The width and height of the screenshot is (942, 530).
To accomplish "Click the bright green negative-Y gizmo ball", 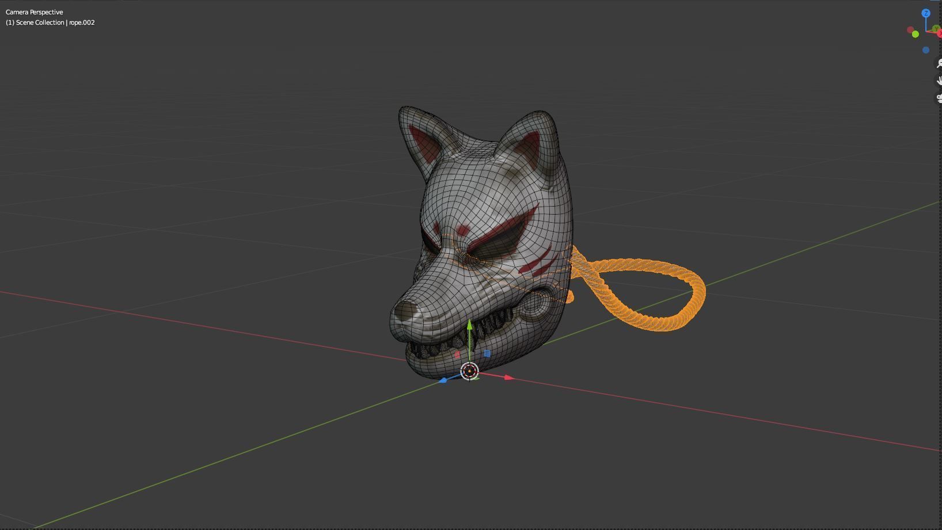I will pyautogui.click(x=916, y=35).
